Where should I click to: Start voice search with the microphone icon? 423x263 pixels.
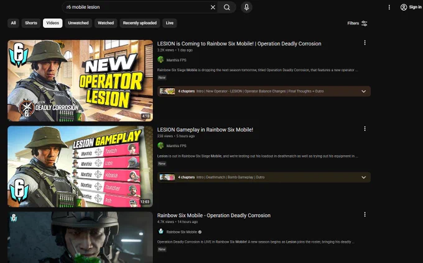tap(246, 7)
